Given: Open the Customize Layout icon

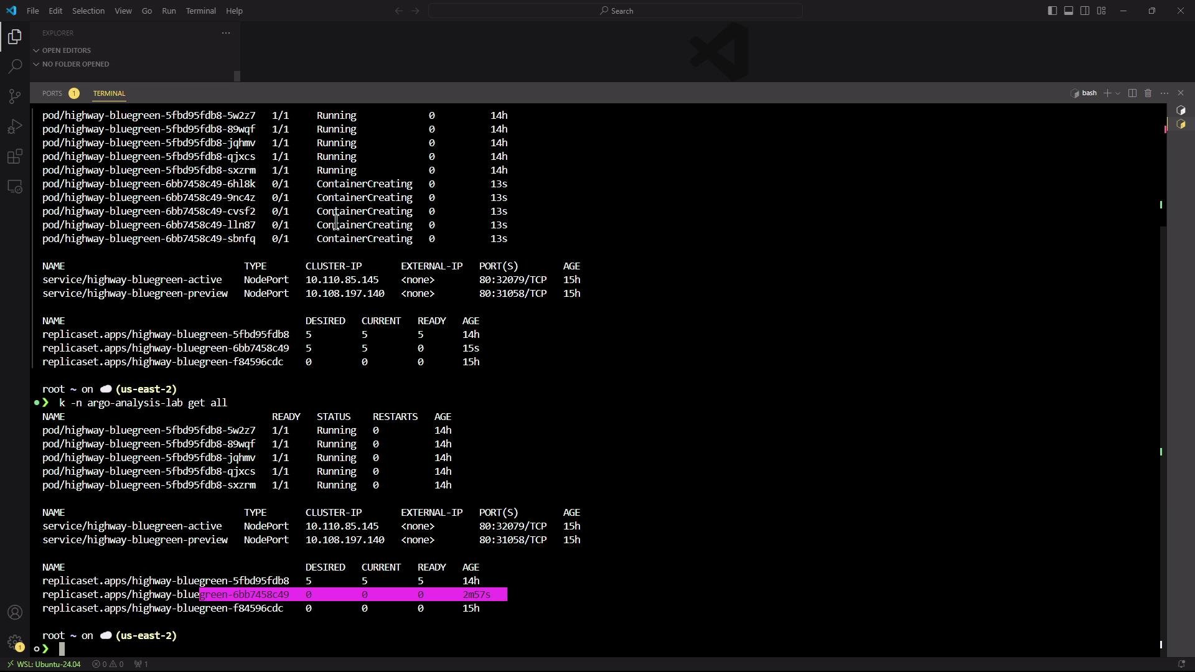Looking at the screenshot, I should [x=1101, y=11].
